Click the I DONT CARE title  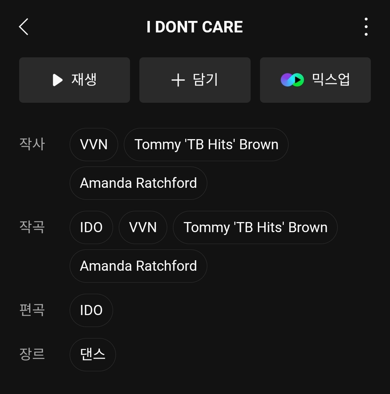point(195,27)
